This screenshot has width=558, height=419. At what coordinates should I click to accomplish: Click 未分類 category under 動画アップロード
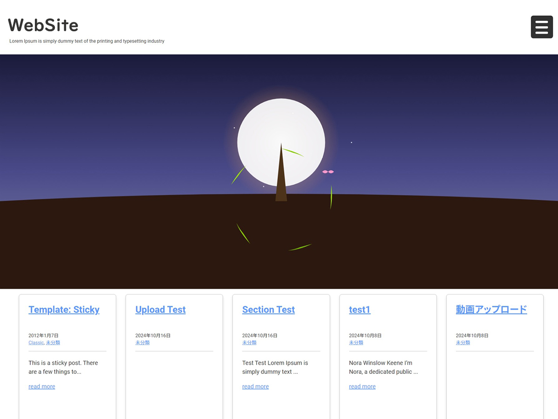[x=463, y=343]
